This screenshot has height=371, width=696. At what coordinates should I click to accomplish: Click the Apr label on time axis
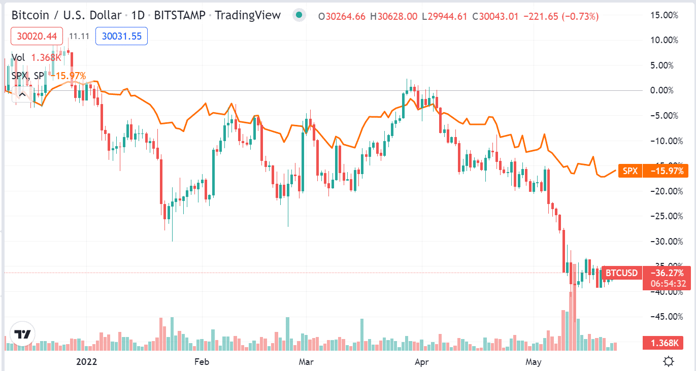pos(421,362)
